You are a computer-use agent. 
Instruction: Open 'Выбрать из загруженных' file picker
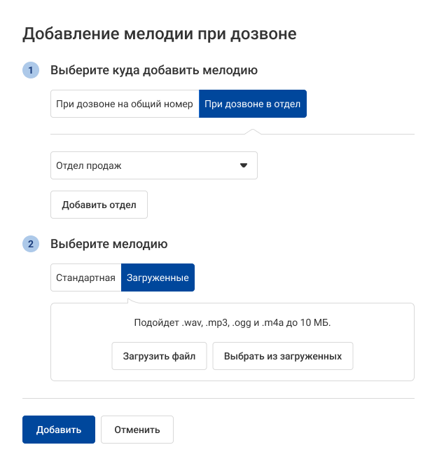(283, 356)
